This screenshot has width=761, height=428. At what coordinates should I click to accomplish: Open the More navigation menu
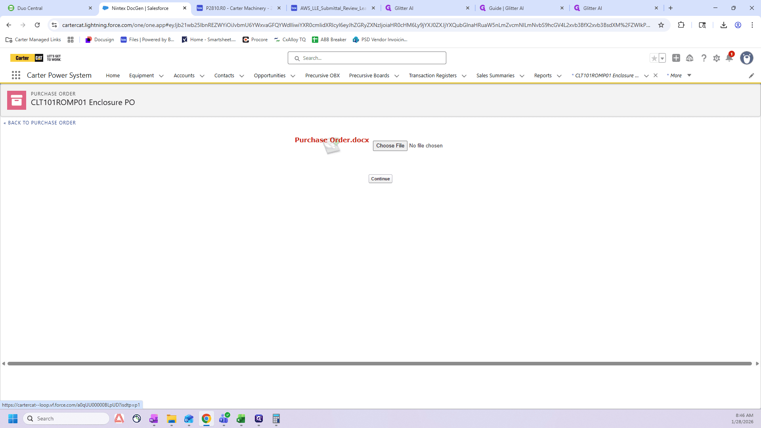679,75
